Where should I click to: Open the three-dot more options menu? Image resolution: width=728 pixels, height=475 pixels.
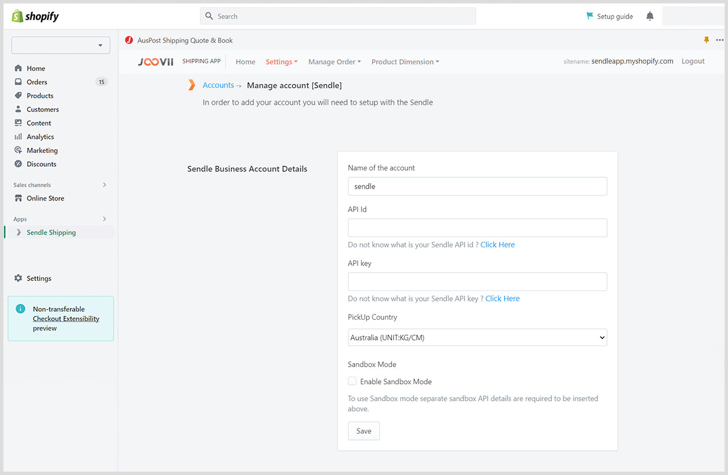720,40
